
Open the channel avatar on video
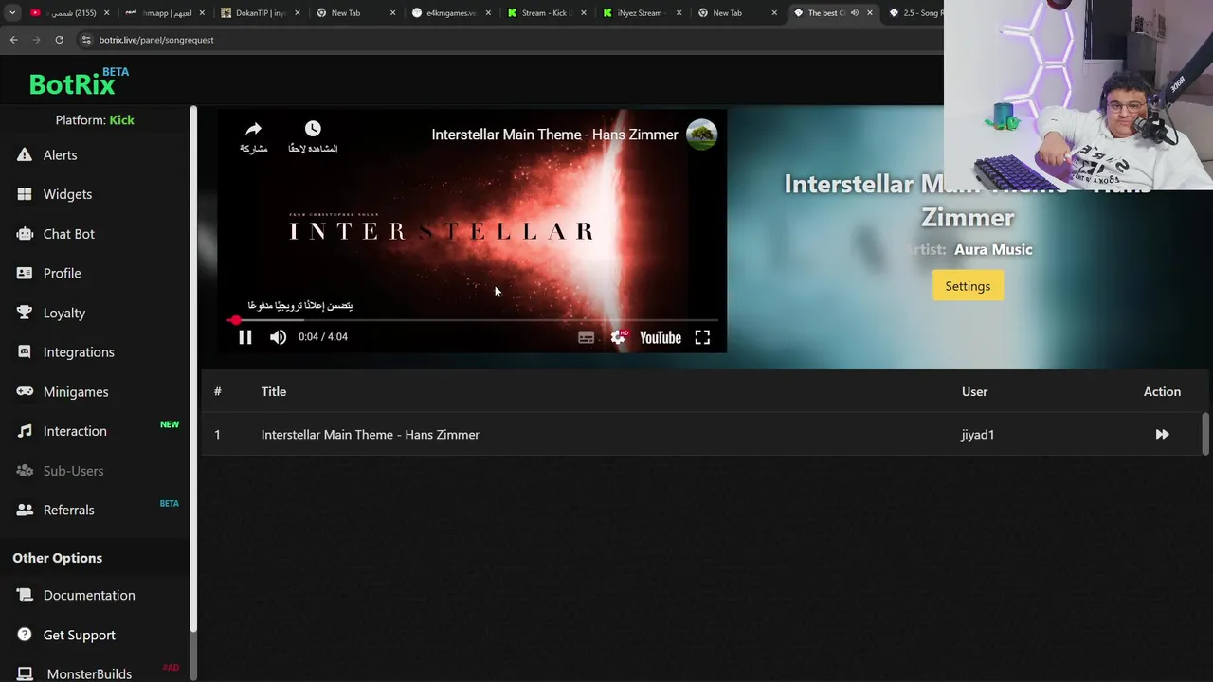click(x=701, y=135)
